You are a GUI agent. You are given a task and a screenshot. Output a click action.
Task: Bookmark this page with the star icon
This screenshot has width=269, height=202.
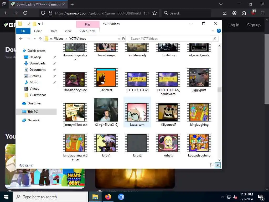155,13
